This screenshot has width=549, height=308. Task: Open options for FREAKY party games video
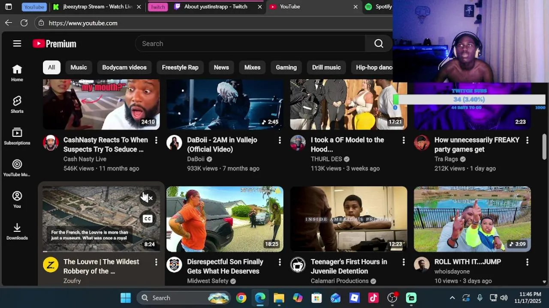pyautogui.click(x=527, y=140)
